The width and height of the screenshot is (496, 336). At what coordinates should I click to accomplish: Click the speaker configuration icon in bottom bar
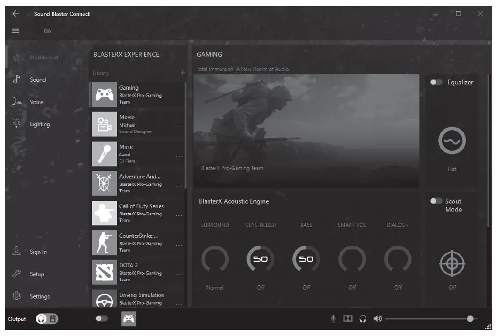pos(348,318)
